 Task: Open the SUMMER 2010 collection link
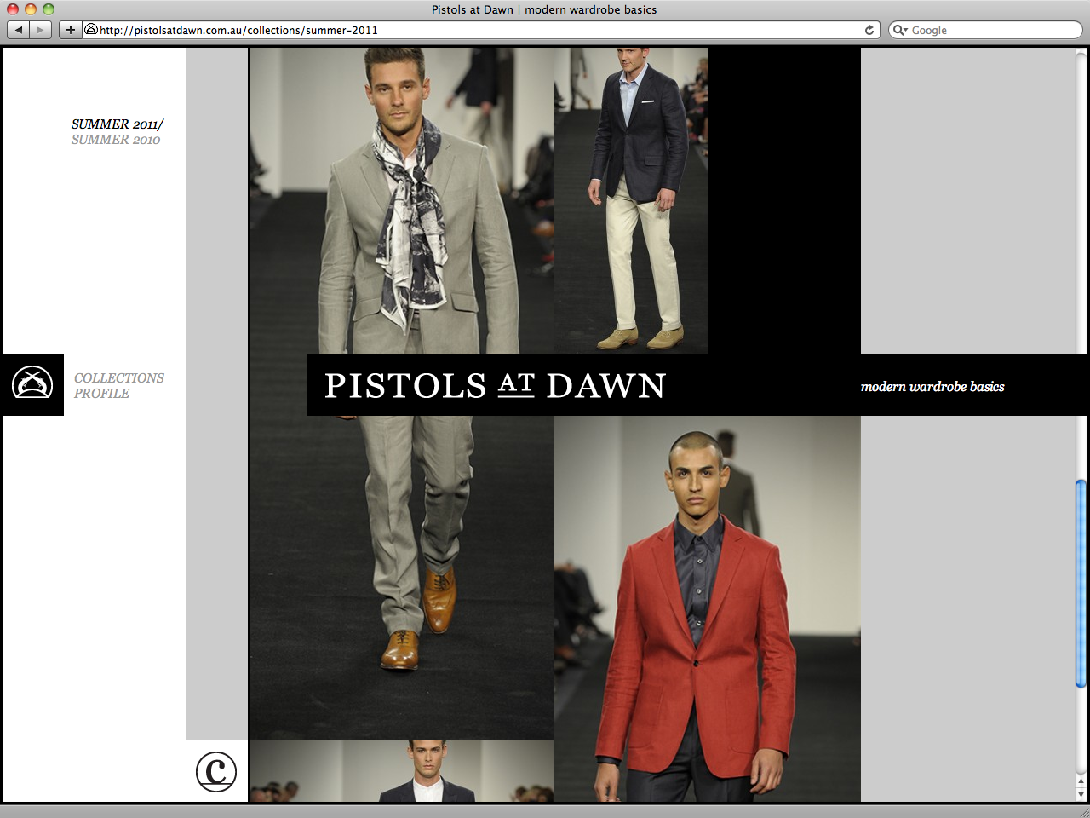pos(116,140)
